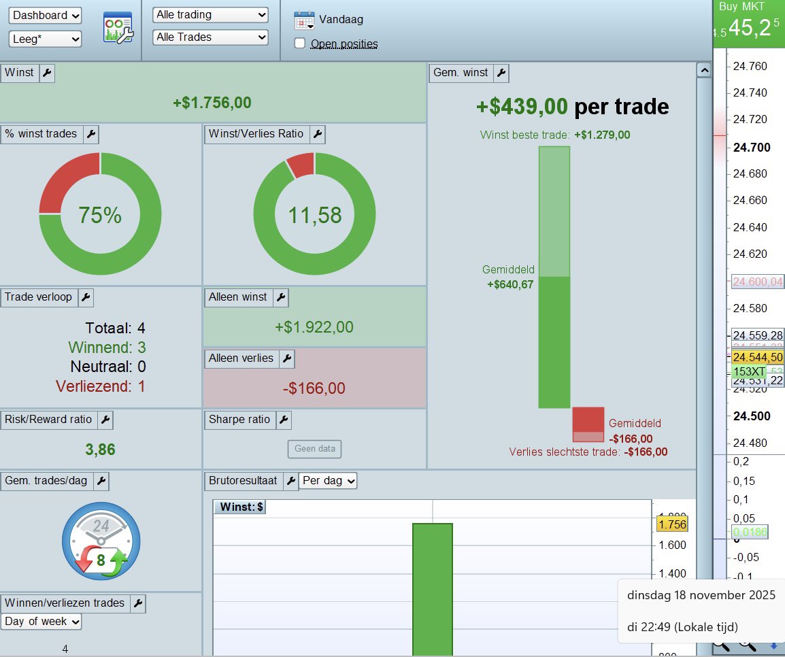Click the Winst beste trade +$1.279,00 text
This screenshot has width=785, height=657.
coord(554,135)
